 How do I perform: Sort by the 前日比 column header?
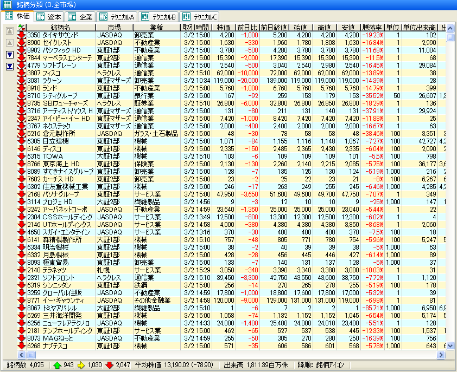(x=247, y=27)
